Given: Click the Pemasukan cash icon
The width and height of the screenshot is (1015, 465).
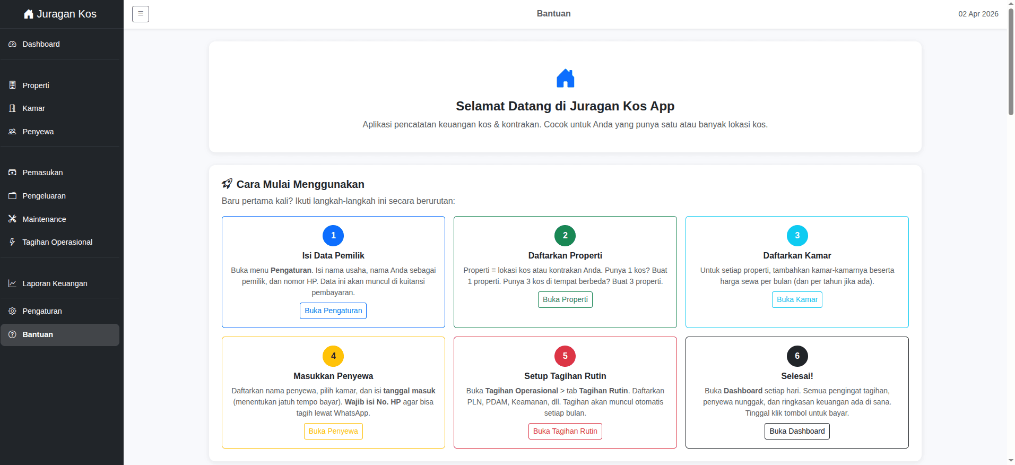Looking at the screenshot, I should tap(12, 173).
